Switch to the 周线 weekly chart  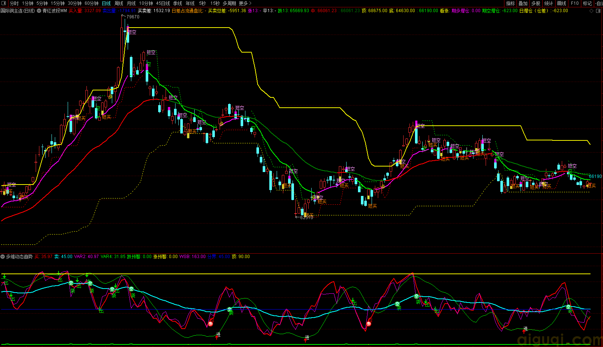click(x=119, y=3)
